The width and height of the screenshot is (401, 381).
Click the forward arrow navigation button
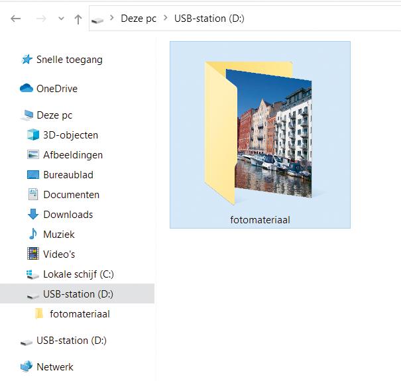[41, 19]
